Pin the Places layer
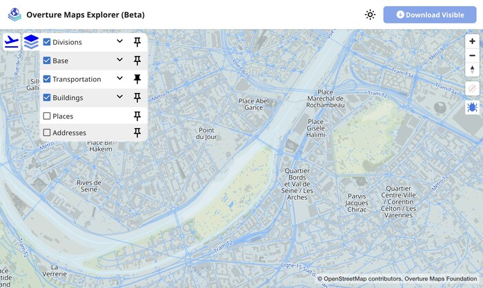This screenshot has width=483, height=288. tap(137, 116)
